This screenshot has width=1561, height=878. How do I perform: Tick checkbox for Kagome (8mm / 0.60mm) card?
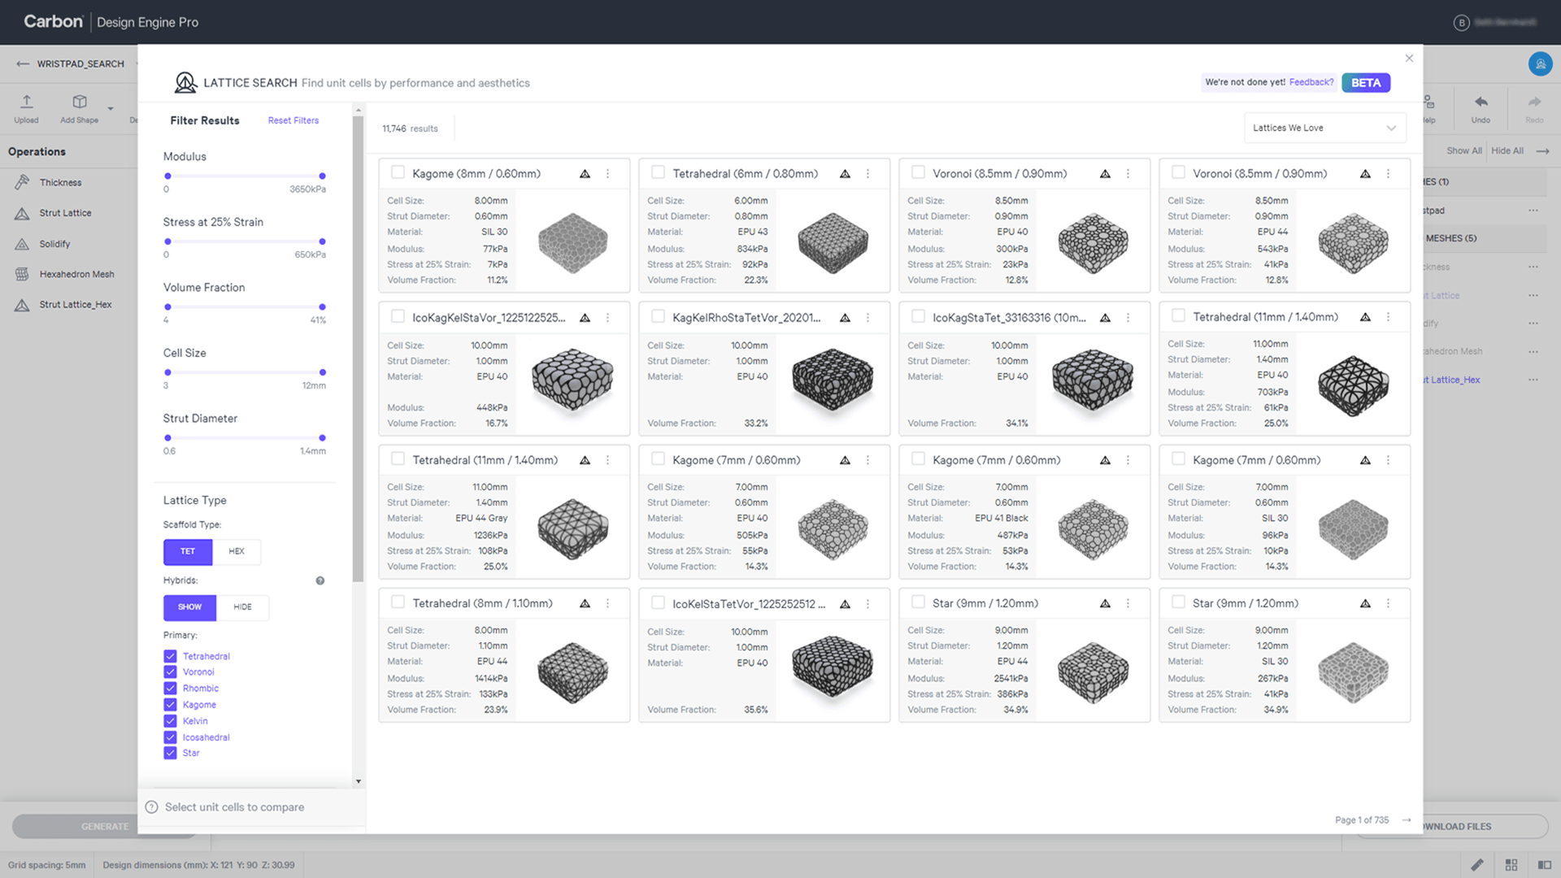pyautogui.click(x=398, y=172)
